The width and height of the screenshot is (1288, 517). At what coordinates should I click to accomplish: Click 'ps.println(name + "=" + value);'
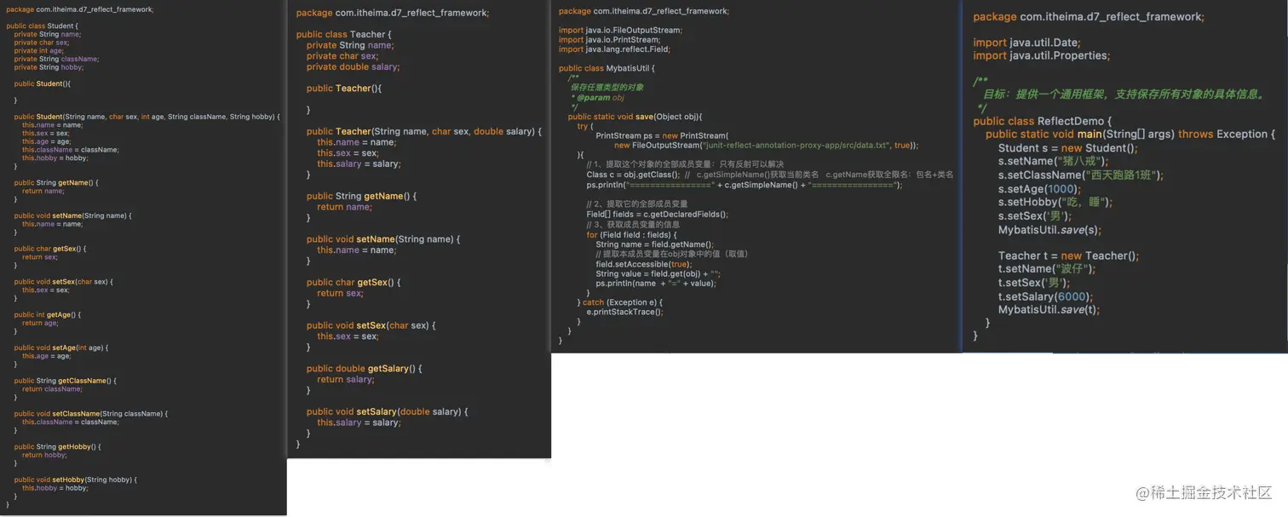pos(656,283)
